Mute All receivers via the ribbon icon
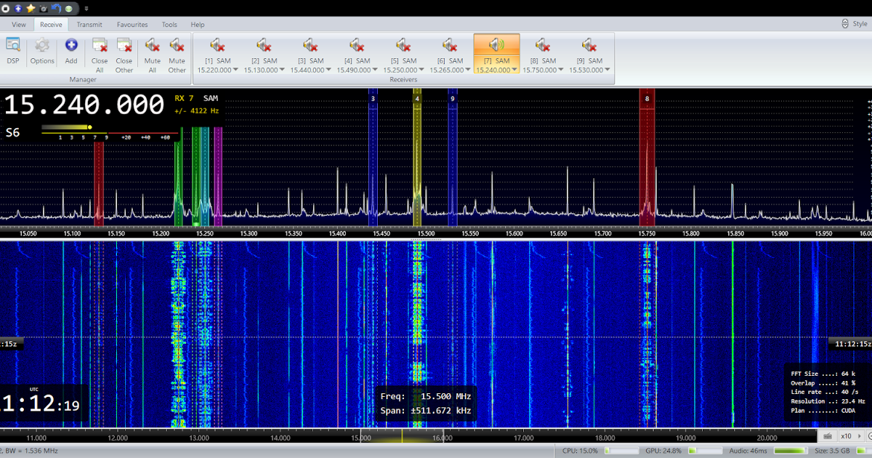Screen dimensions: 872x458 [152, 45]
